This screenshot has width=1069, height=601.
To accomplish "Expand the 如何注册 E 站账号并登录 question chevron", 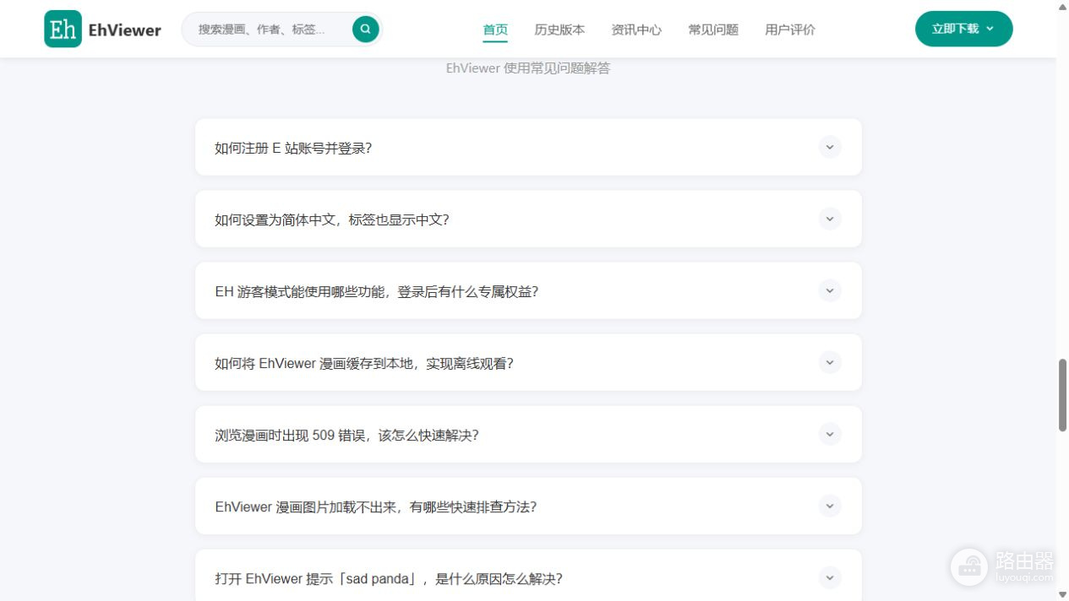I will (x=830, y=147).
